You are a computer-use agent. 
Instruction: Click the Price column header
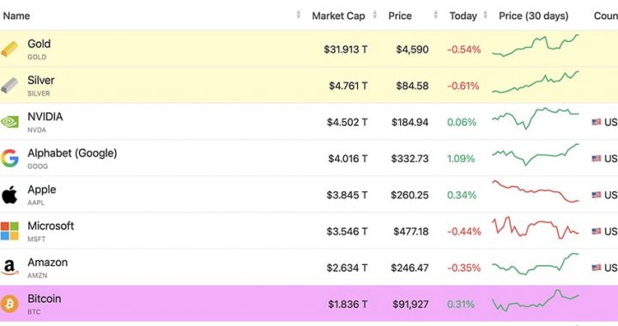[400, 15]
